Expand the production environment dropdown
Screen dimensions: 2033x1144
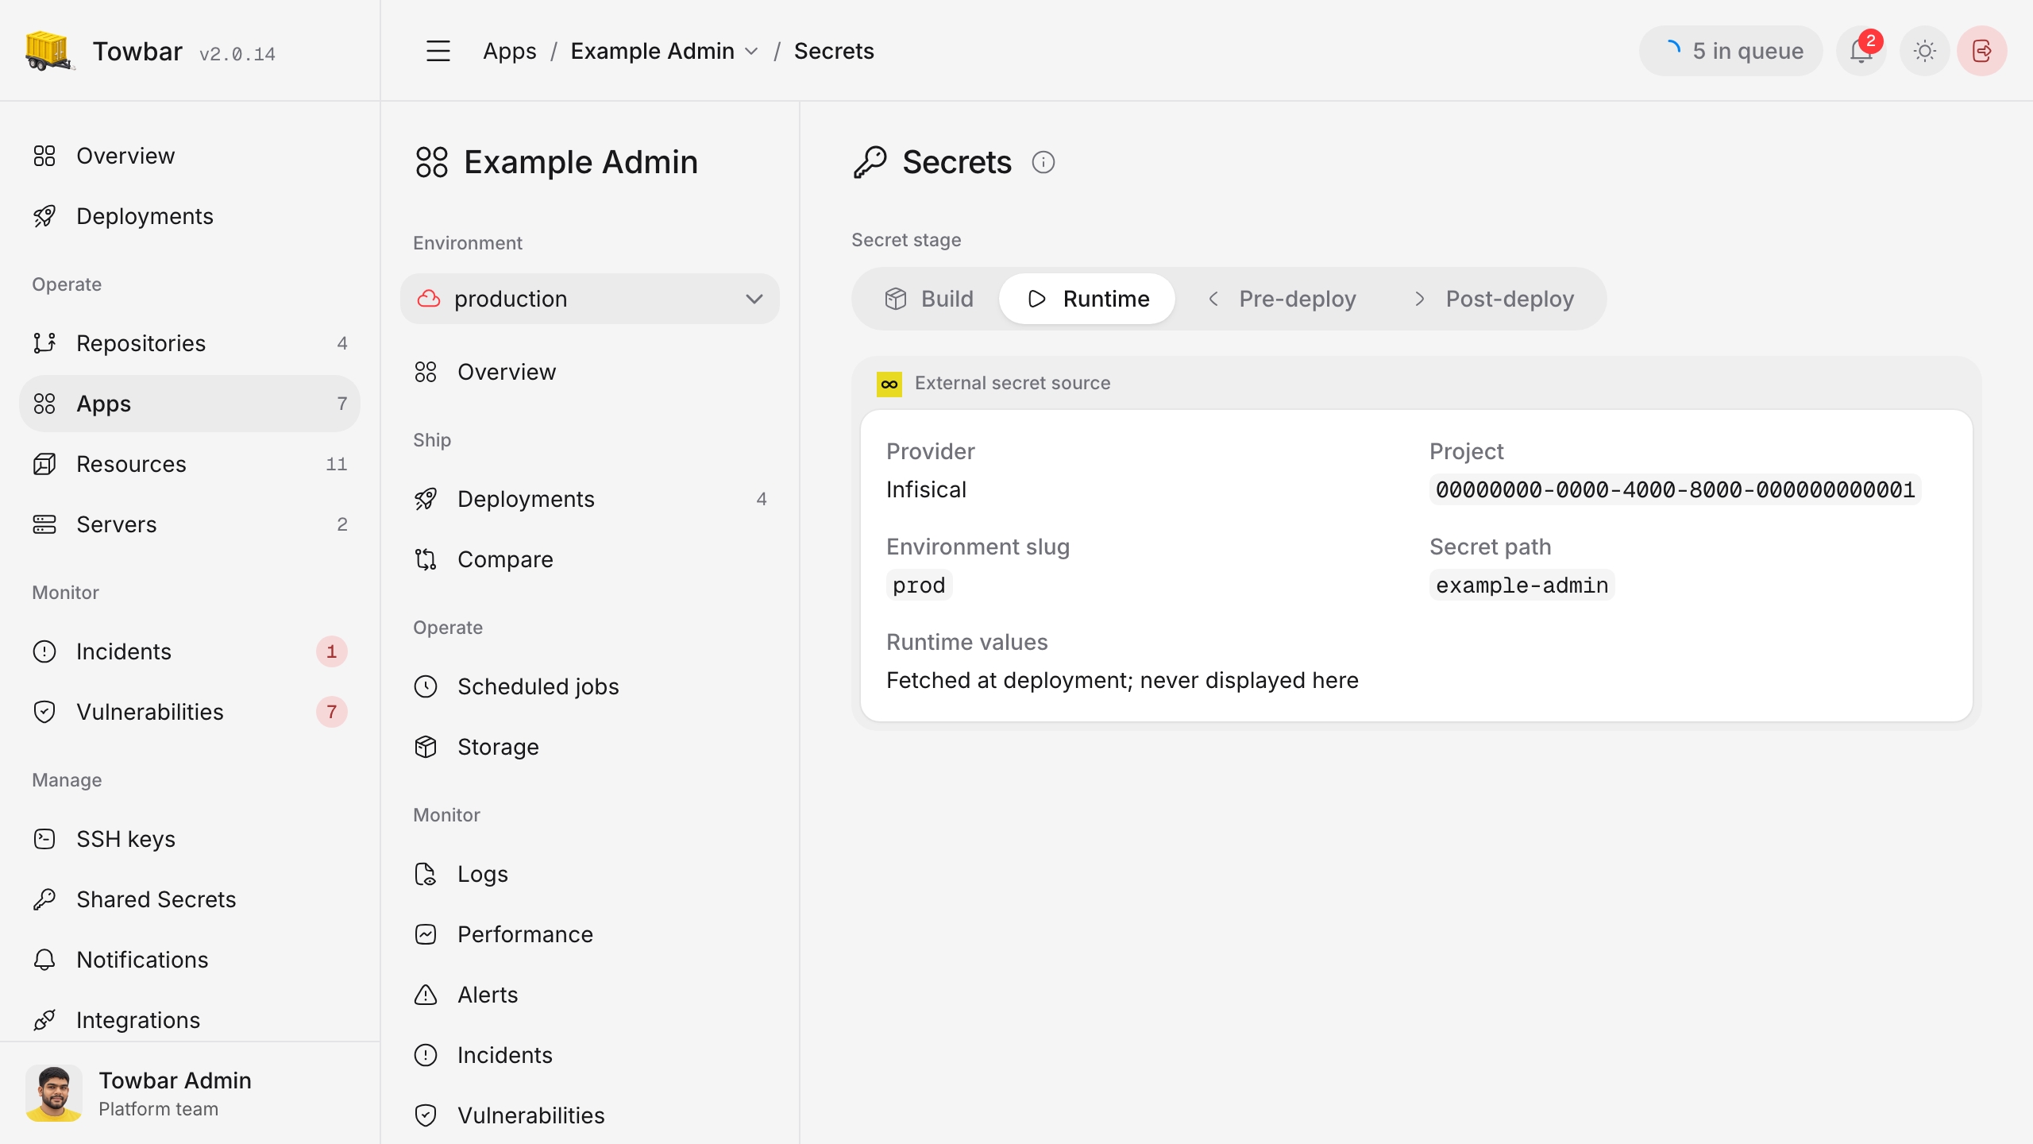coord(589,299)
